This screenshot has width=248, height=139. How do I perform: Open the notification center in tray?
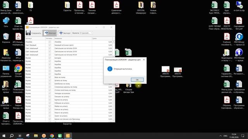click(x=243, y=136)
